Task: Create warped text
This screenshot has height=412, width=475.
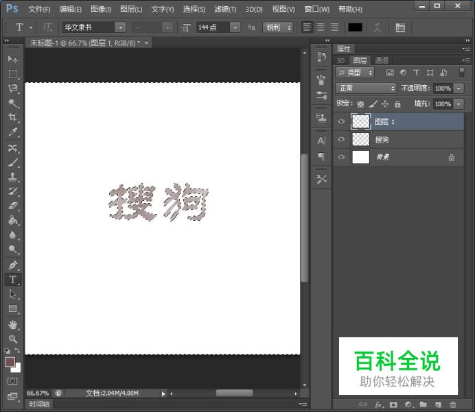Action: tap(377, 28)
